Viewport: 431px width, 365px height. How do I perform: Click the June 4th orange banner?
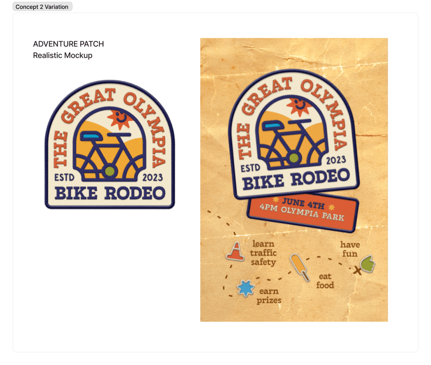(x=303, y=213)
